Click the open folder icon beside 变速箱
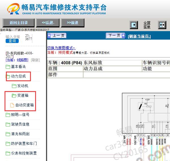This screenshot has height=161, width=170. click(14, 96)
